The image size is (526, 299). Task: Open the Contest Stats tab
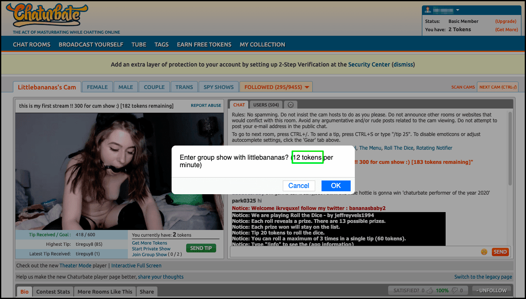[53, 292]
